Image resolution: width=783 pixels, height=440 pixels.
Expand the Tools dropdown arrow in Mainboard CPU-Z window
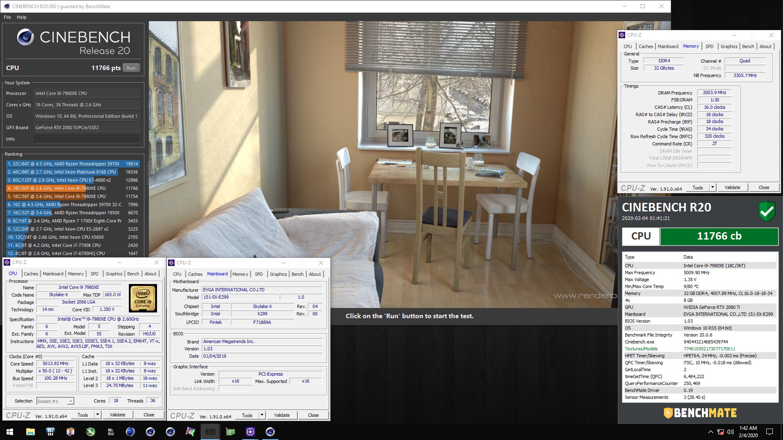pos(262,416)
